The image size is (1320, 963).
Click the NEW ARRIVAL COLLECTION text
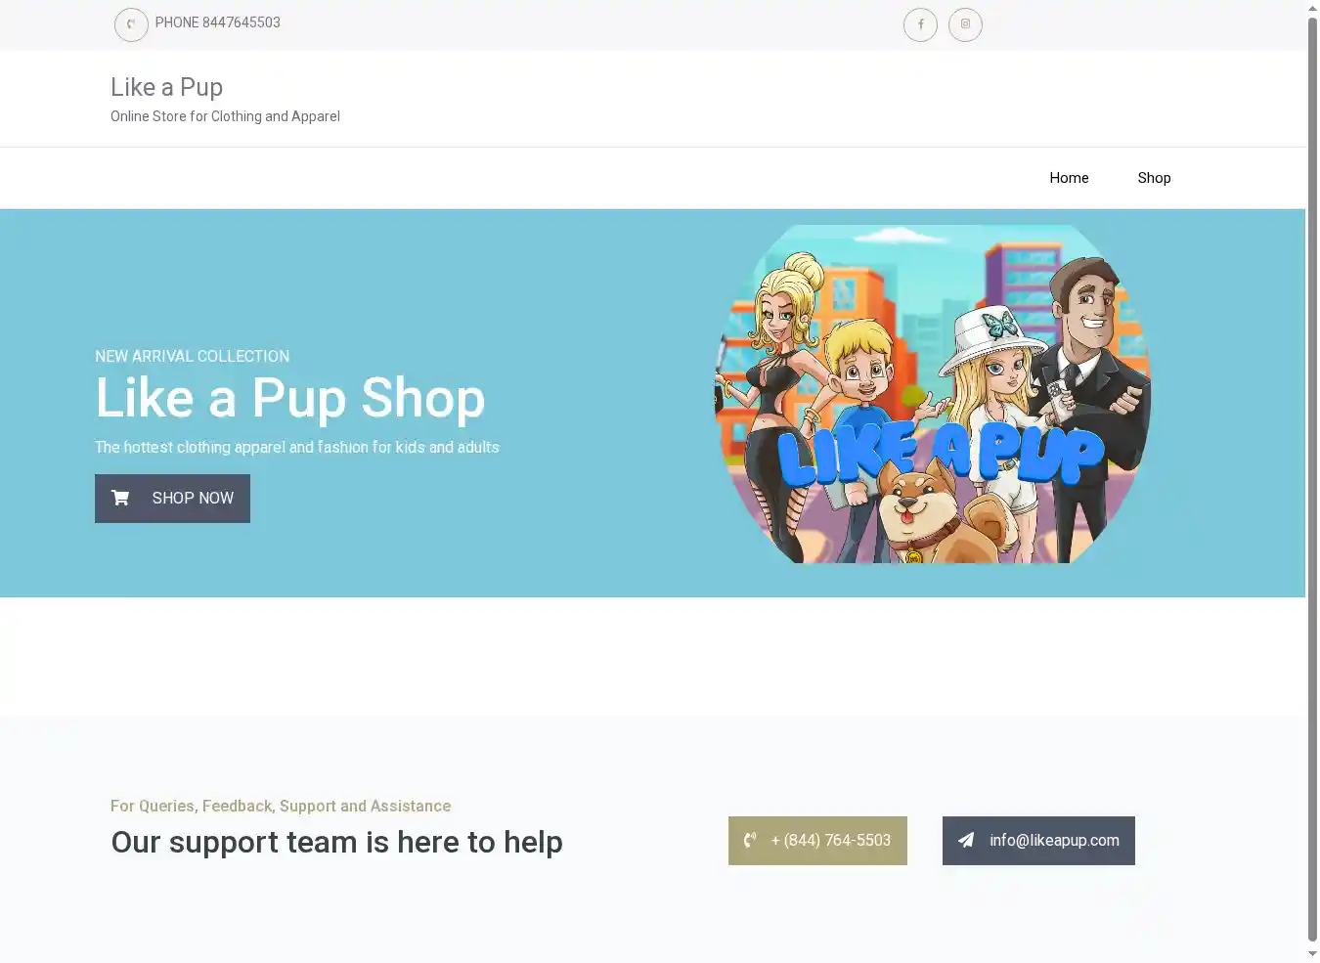click(x=192, y=357)
